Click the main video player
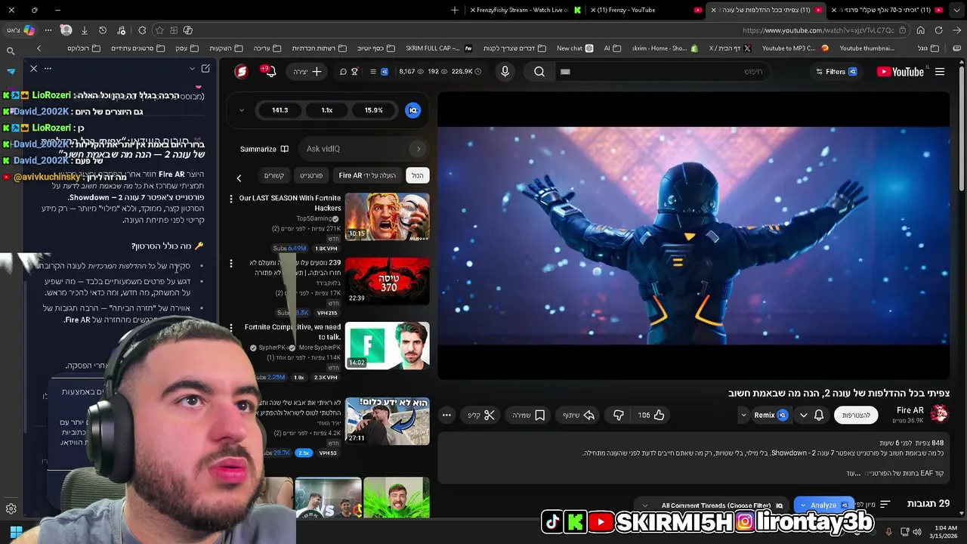Image resolution: width=967 pixels, height=544 pixels. point(694,236)
